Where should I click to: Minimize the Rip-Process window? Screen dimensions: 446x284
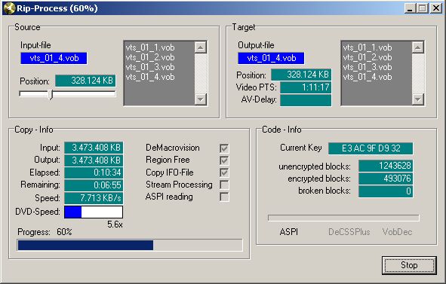coord(410,8)
